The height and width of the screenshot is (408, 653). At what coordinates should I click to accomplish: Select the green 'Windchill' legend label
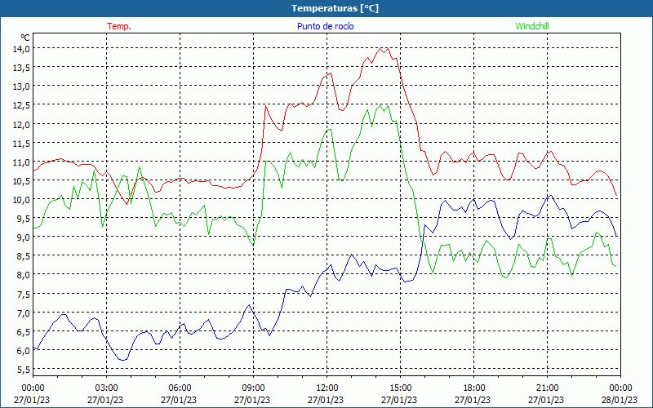pos(532,26)
